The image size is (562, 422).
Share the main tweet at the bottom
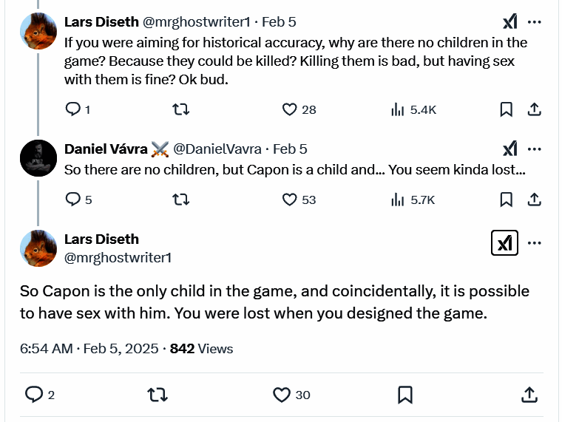(x=529, y=395)
